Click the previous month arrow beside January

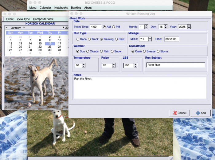tap(7, 28)
